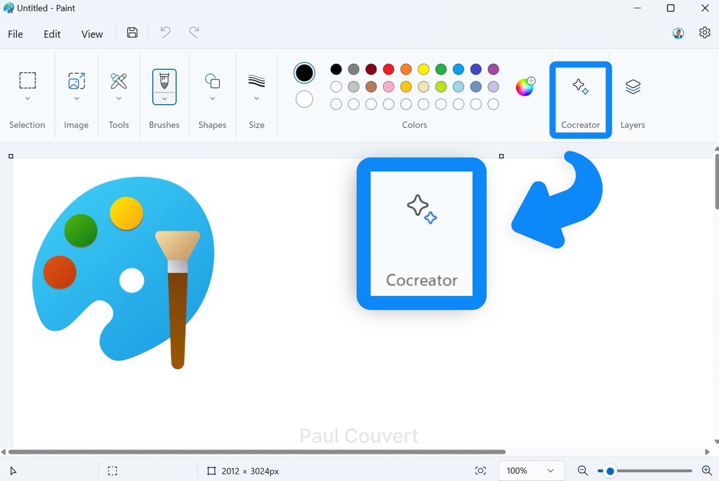The image size is (719, 481).
Task: Pick the indigo color swatch
Action: point(476,69)
